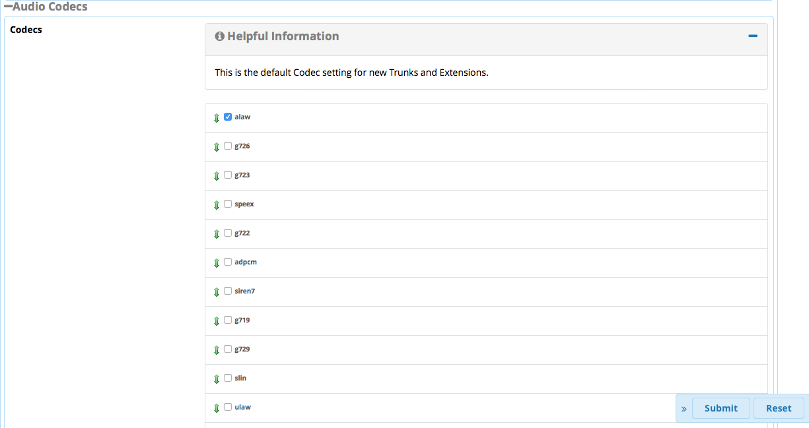Enable the siren7 codec checkbox
The width and height of the screenshot is (809, 428).
coord(228,291)
